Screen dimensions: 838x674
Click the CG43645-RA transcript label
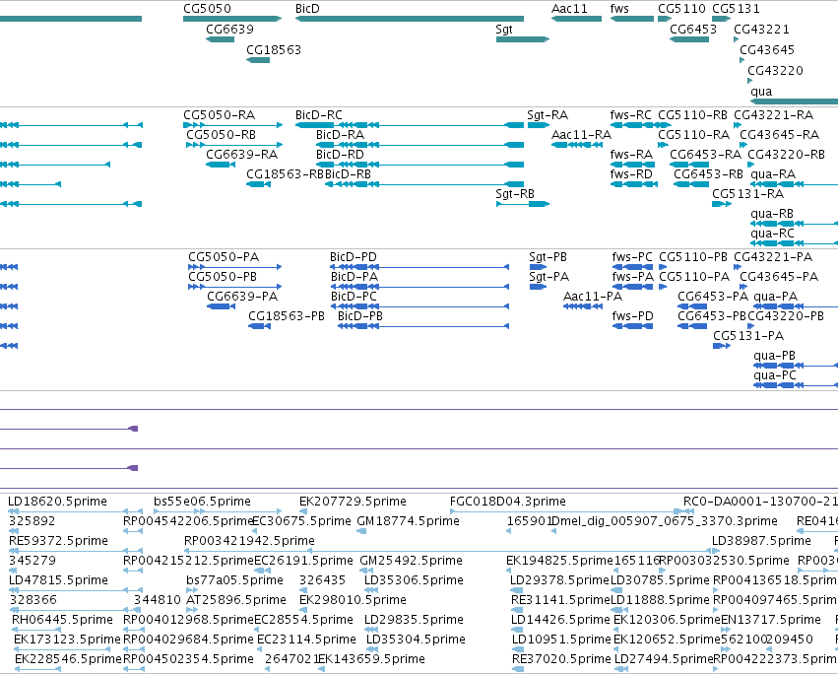tap(779, 135)
